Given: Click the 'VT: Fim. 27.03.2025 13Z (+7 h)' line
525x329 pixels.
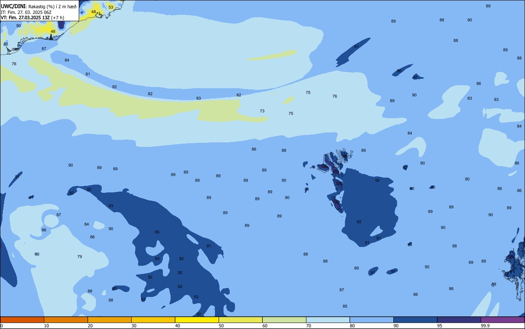Looking at the screenshot, I should tap(32, 18).
